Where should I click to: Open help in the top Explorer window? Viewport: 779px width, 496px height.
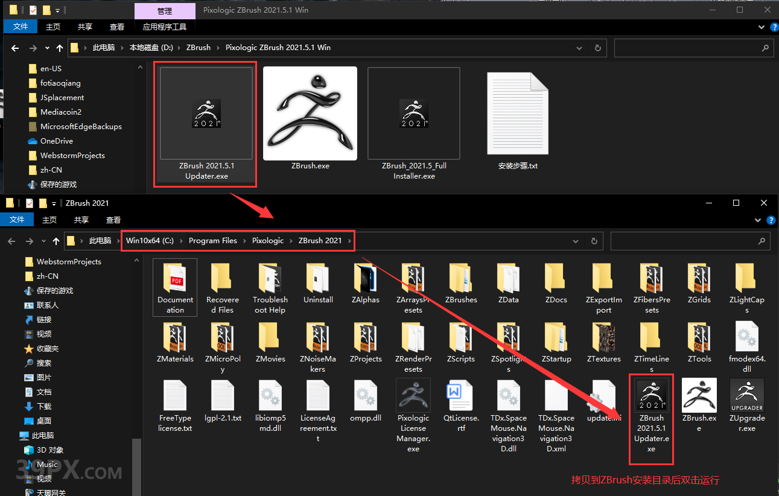(774, 27)
